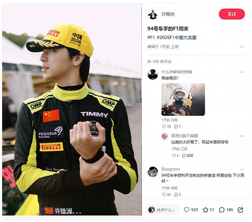Open more options for the 吾愿长醉不复醒 reply
The image size is (252, 222).
point(242,136)
